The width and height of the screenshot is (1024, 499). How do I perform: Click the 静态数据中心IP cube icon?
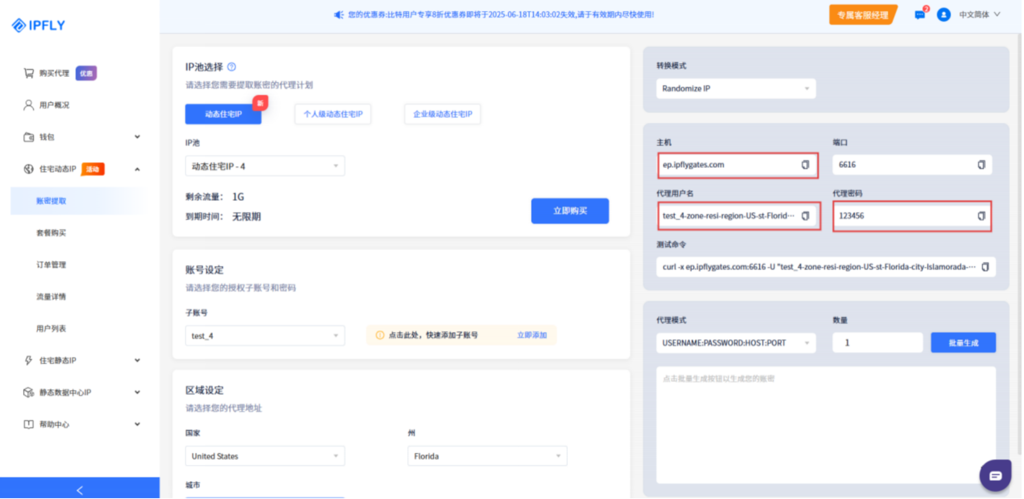[x=29, y=393]
